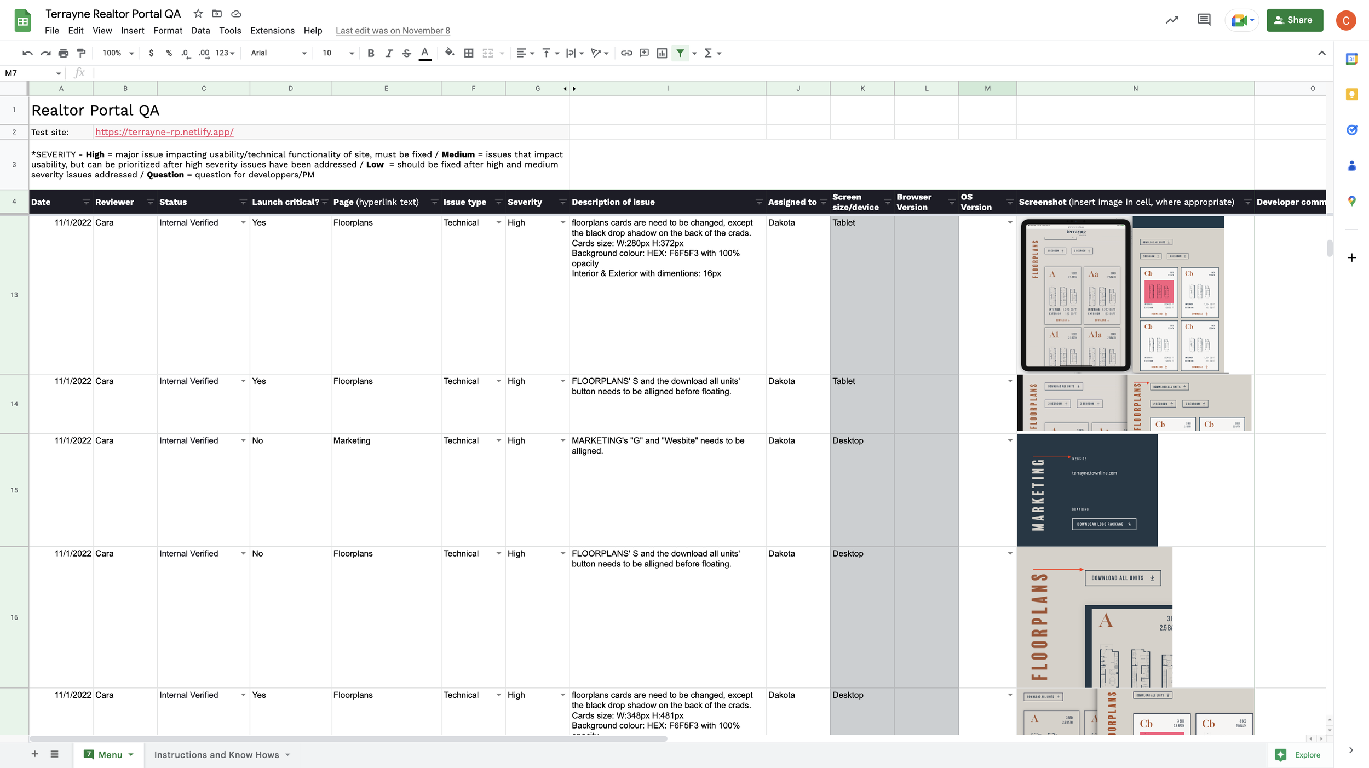
Task: Click the paint format icon
Action: click(82, 53)
